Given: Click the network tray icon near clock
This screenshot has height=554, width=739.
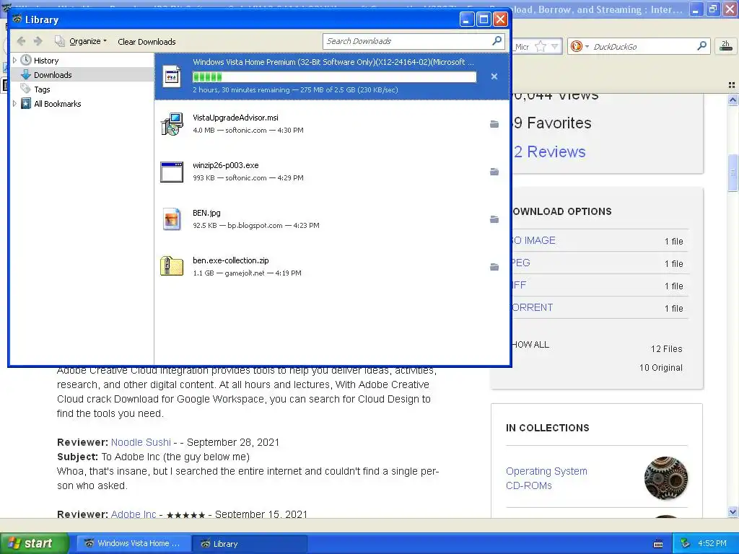Looking at the screenshot, I should 686,543.
